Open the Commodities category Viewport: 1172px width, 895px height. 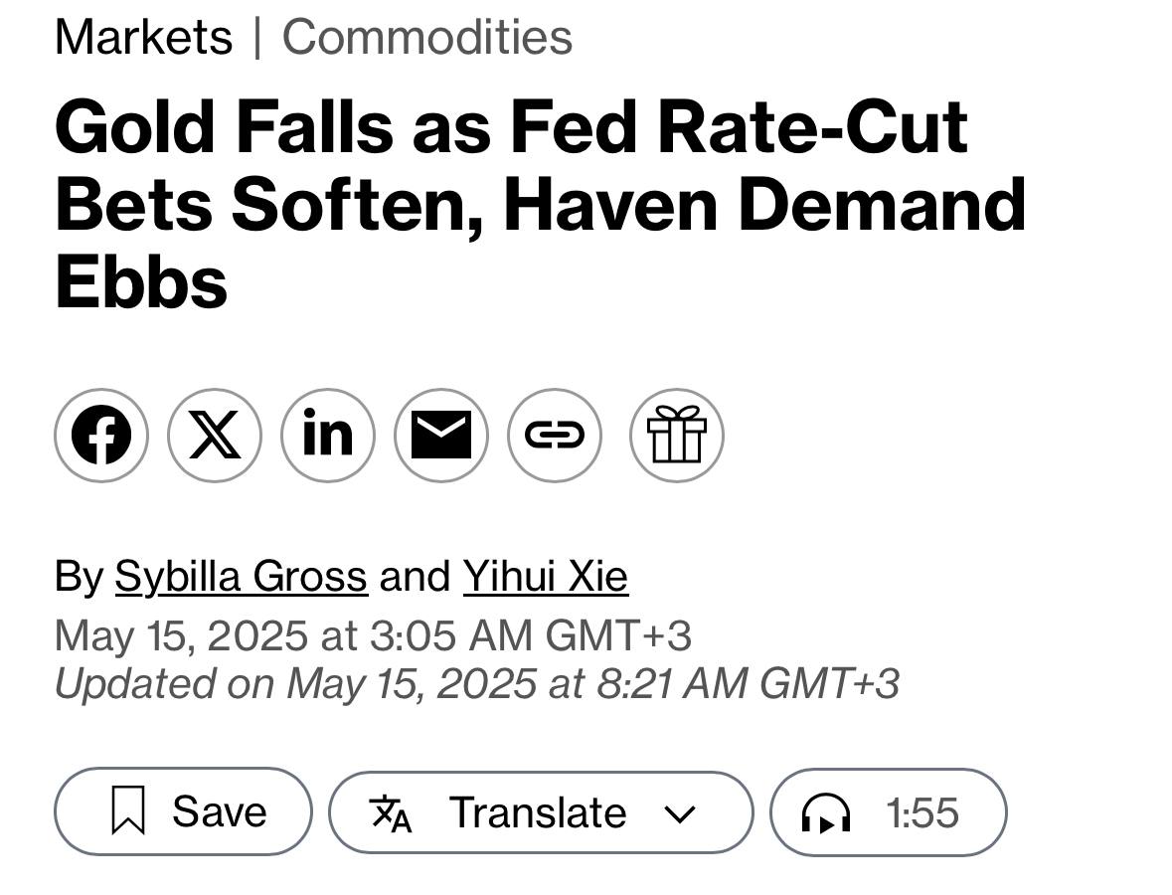coord(426,37)
